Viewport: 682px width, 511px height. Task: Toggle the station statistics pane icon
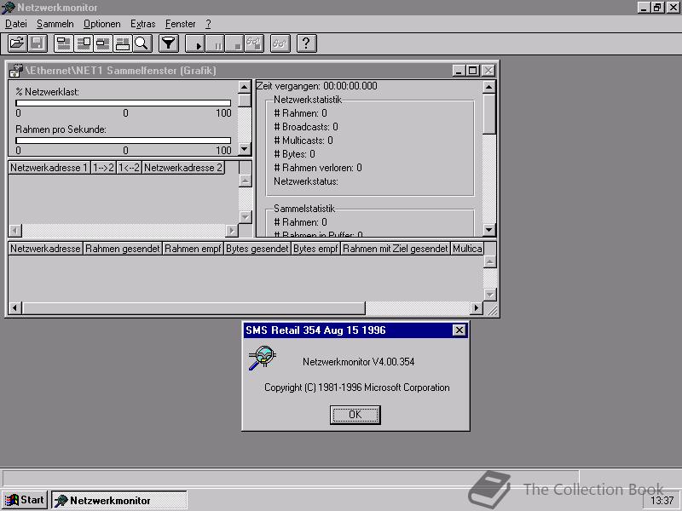point(122,43)
